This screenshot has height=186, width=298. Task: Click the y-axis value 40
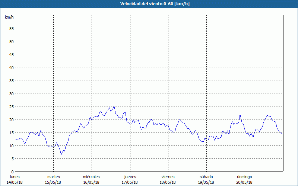(12, 68)
